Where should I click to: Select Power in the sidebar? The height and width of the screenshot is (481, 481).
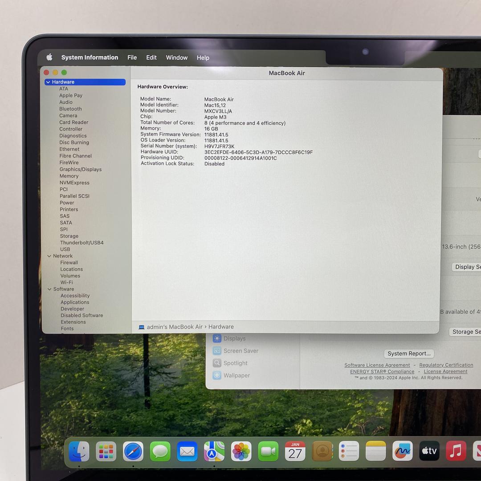[x=67, y=203]
